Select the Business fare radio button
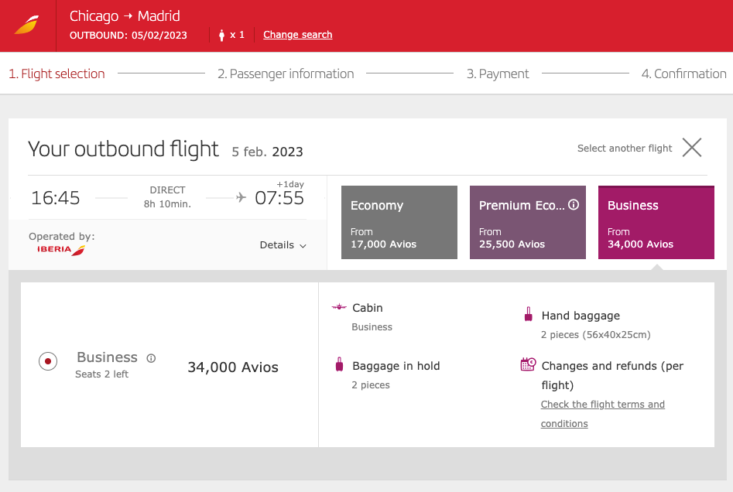The image size is (733, 492). tap(48, 361)
